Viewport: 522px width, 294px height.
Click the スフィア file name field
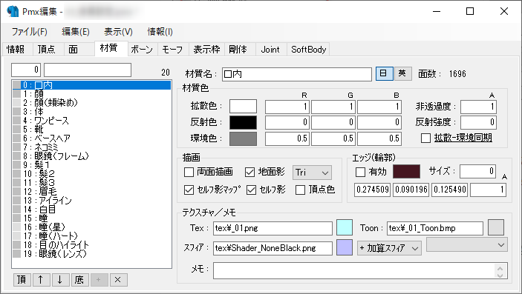(x=273, y=248)
